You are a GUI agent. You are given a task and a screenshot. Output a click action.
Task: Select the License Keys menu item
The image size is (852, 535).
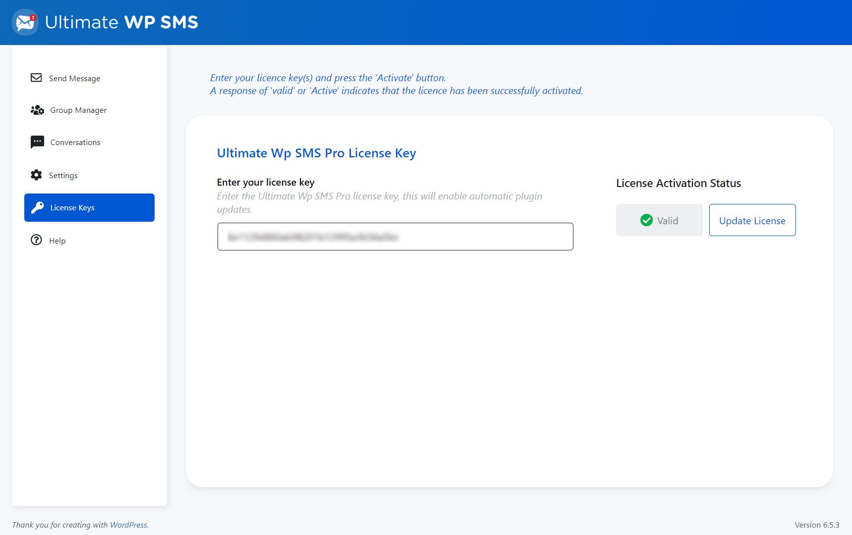point(89,207)
